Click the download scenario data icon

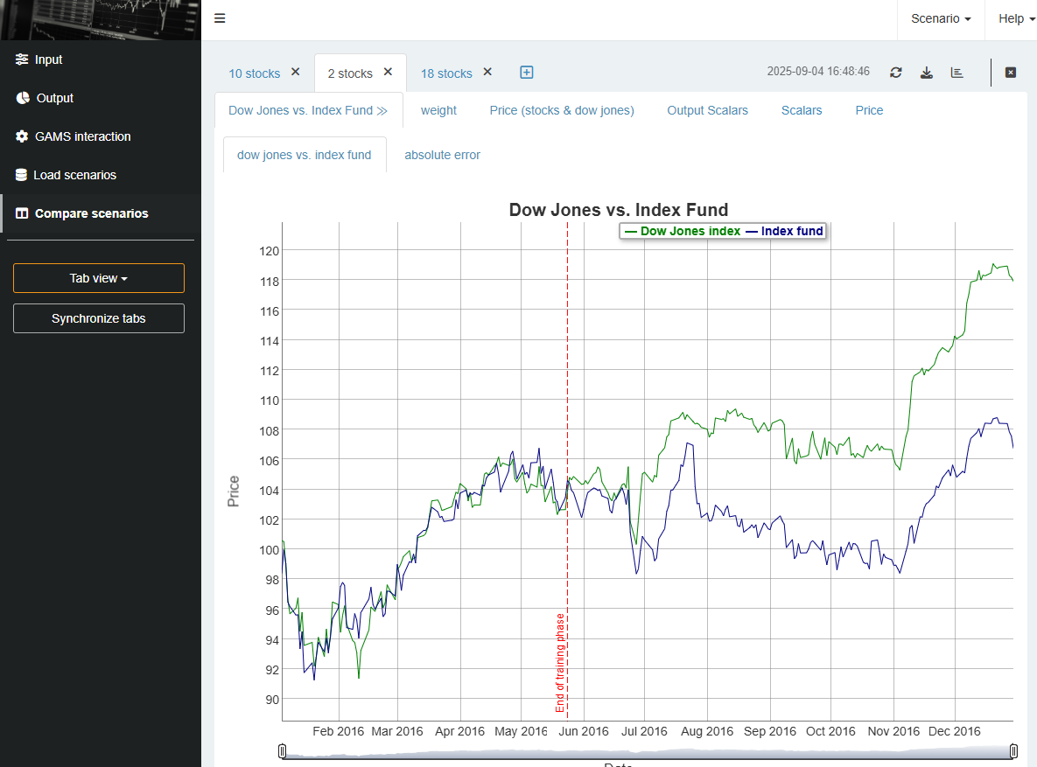(x=926, y=72)
